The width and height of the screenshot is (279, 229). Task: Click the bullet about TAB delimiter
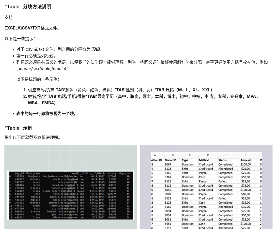click(59, 49)
